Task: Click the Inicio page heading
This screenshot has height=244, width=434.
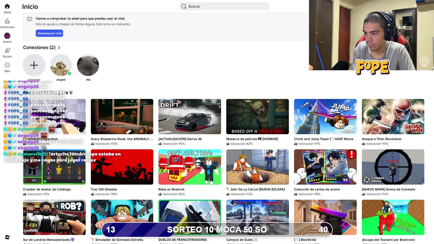Action: coord(30,6)
